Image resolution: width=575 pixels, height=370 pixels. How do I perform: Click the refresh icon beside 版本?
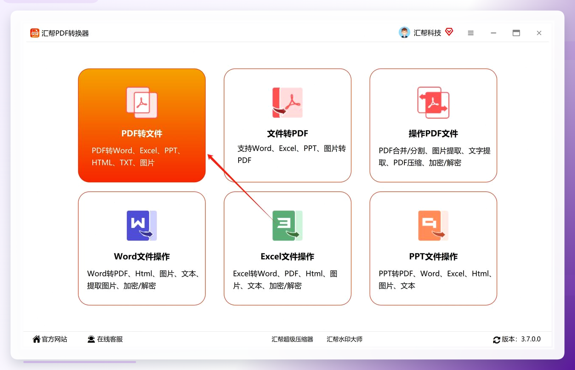[x=497, y=340]
